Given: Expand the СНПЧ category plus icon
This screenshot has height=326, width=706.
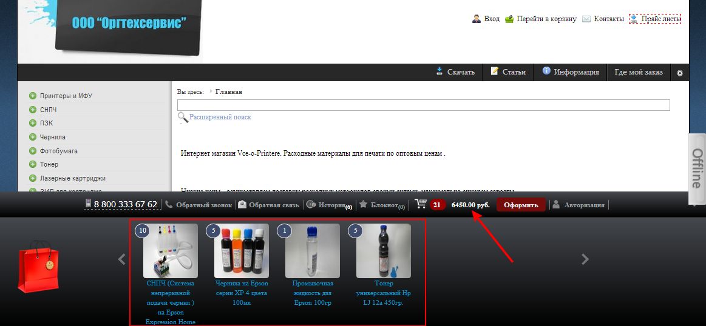Looking at the screenshot, I should click(x=32, y=110).
